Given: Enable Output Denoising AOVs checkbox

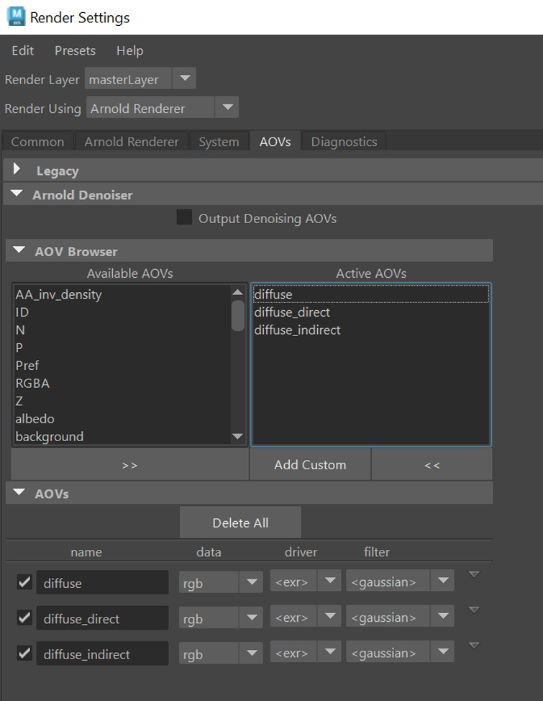Looking at the screenshot, I should tap(185, 217).
